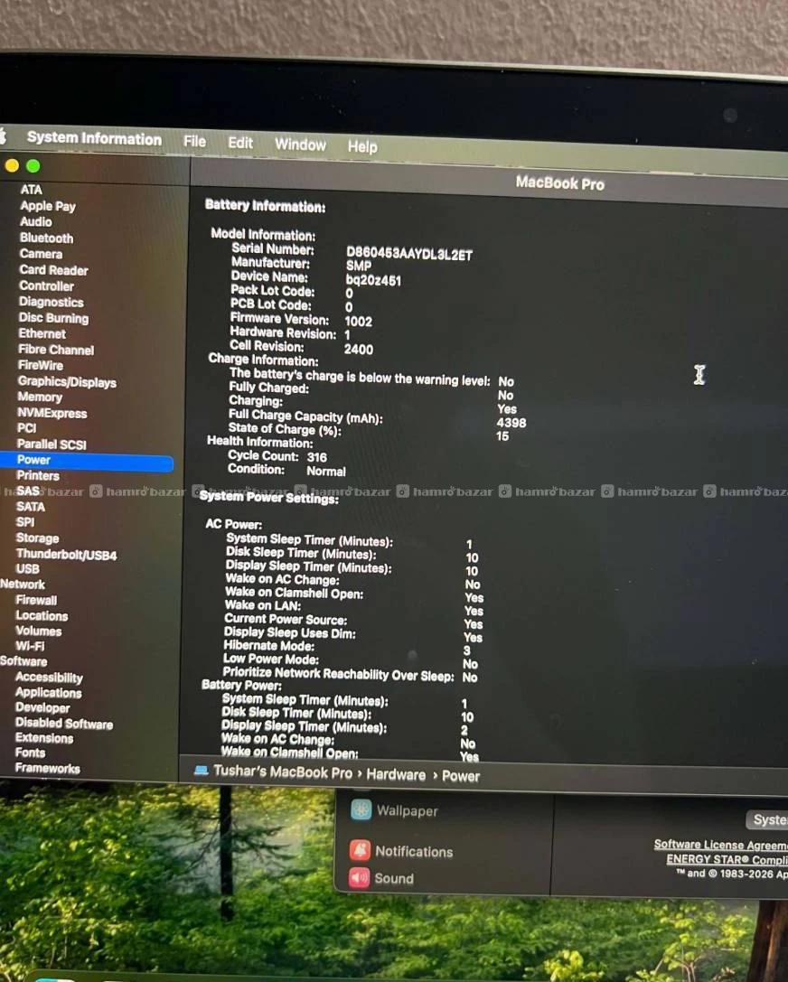Click Power in the path bar

pyautogui.click(x=460, y=777)
